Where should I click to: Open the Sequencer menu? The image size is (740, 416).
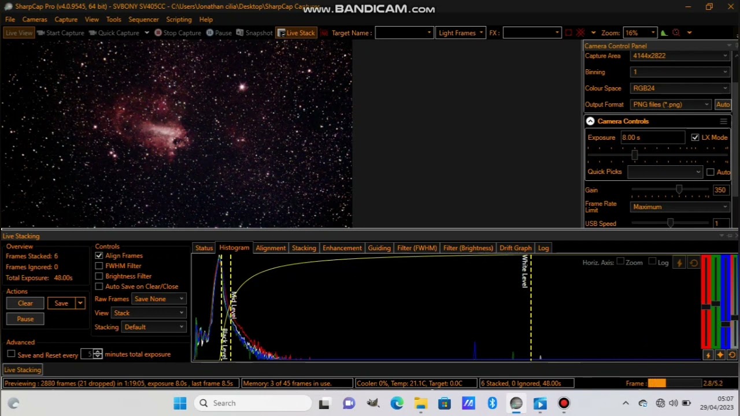click(x=143, y=20)
